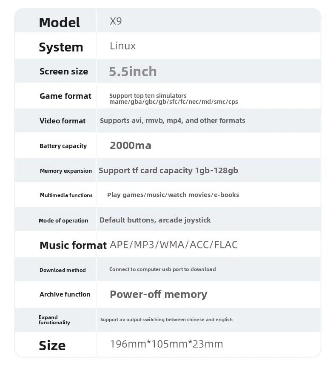Click the Support top ten simulators text
The image size is (336, 371).
coord(148,96)
